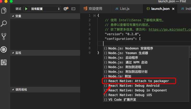The height and width of the screenshot is (109, 191).
Task: Select React Native: Debug iOS
Action: tap(146, 95)
